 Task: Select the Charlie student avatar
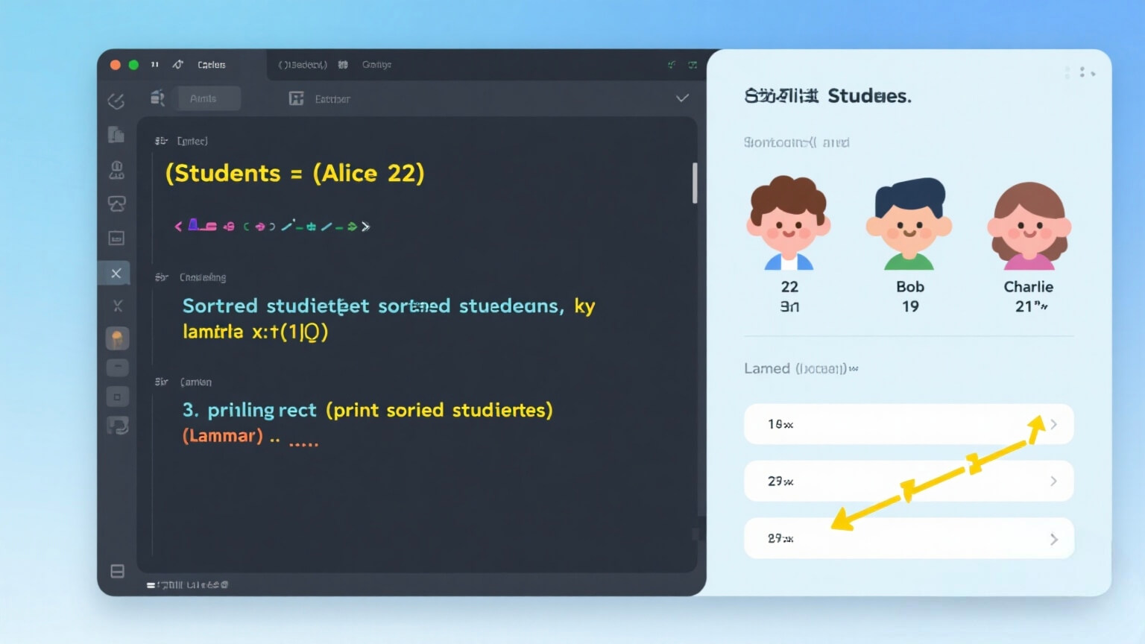tap(1029, 225)
